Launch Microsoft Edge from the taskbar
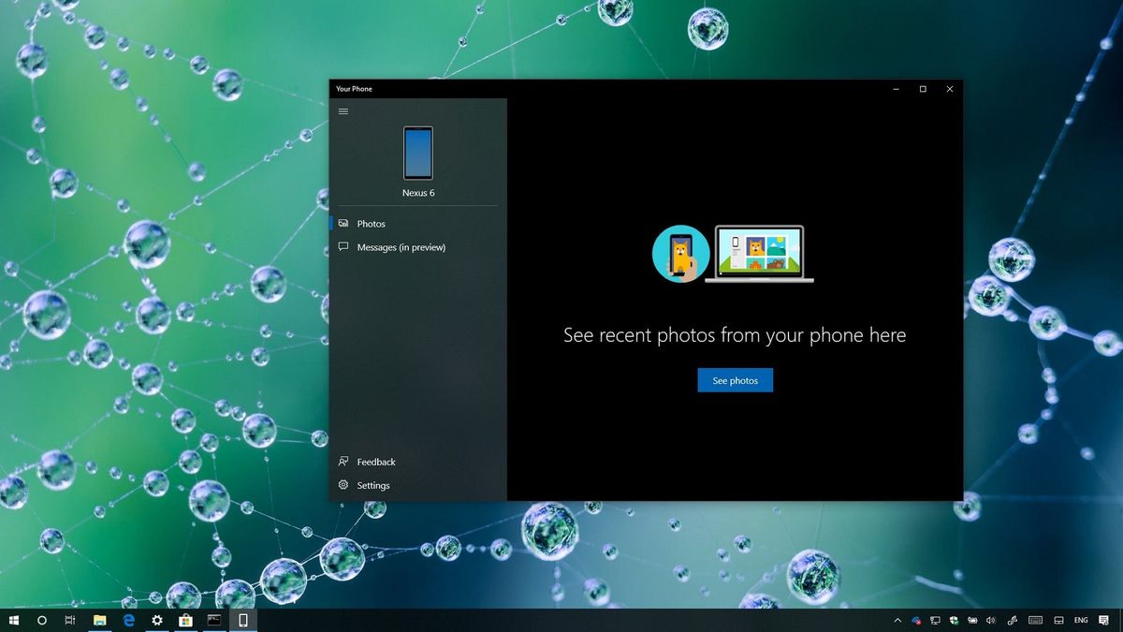This screenshot has height=632, width=1123. (129, 620)
